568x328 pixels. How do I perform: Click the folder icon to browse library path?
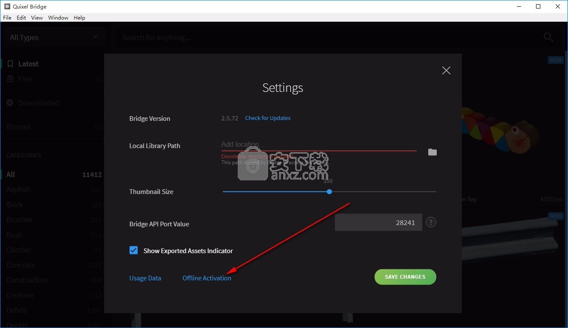pos(432,152)
